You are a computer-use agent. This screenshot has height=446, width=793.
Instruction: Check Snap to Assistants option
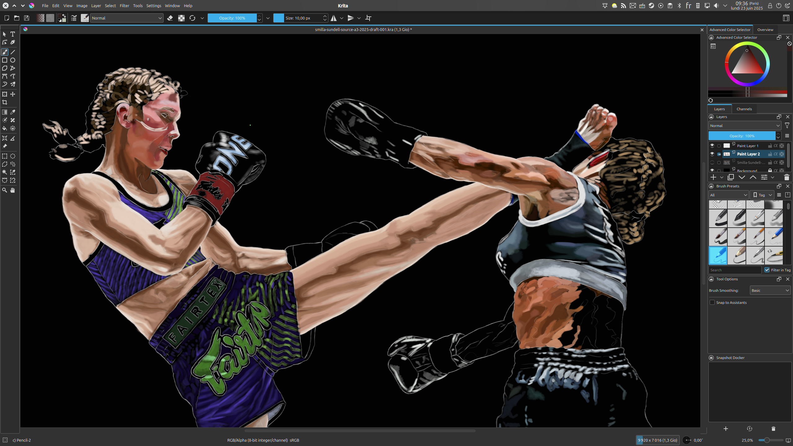click(x=712, y=302)
